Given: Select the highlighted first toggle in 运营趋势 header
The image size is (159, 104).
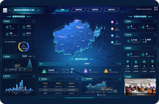Looking at the screenshot, I should pos(24,56).
